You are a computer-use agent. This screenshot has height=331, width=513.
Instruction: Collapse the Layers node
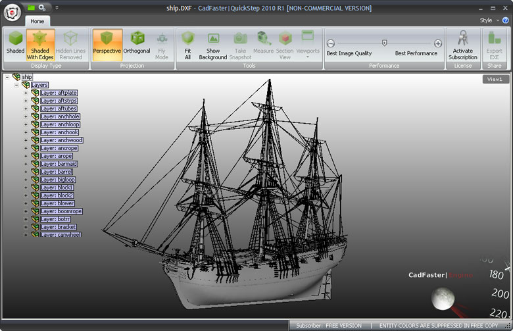pyautogui.click(x=16, y=85)
